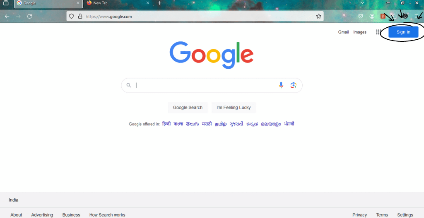Open Save to Pocket icon

361,16
